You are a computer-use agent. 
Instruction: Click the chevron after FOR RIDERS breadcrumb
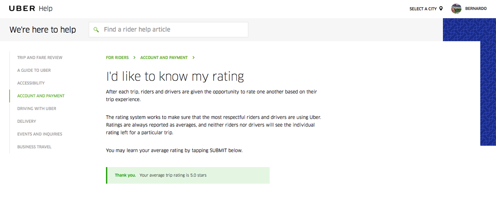(135, 58)
